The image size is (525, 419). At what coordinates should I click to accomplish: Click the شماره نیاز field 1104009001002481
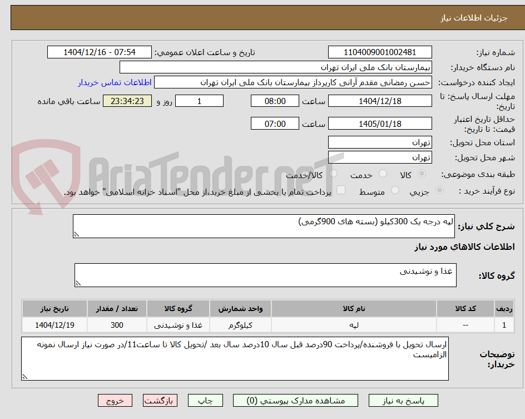click(380, 52)
